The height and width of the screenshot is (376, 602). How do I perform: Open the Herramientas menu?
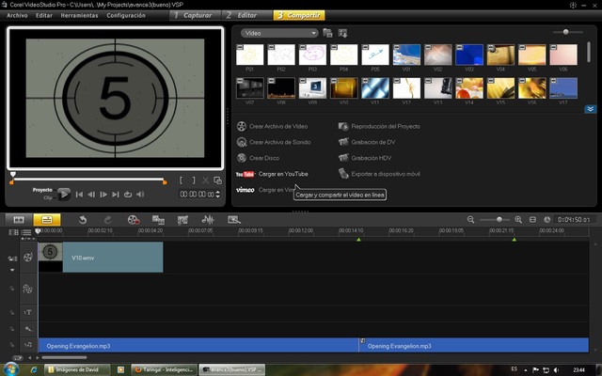point(79,15)
